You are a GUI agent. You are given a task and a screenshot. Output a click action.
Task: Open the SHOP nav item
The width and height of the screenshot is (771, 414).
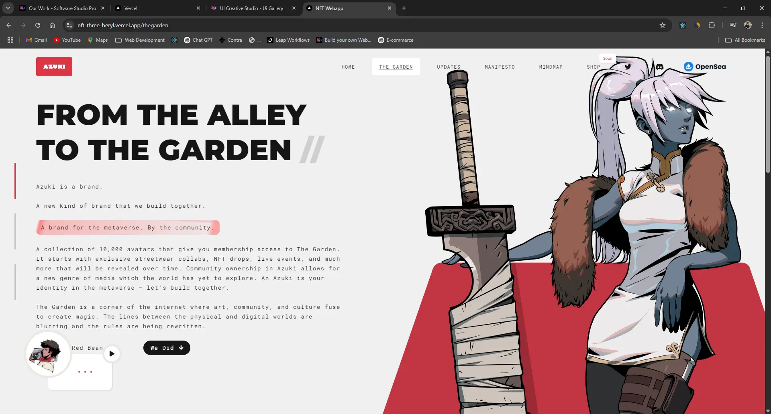593,67
